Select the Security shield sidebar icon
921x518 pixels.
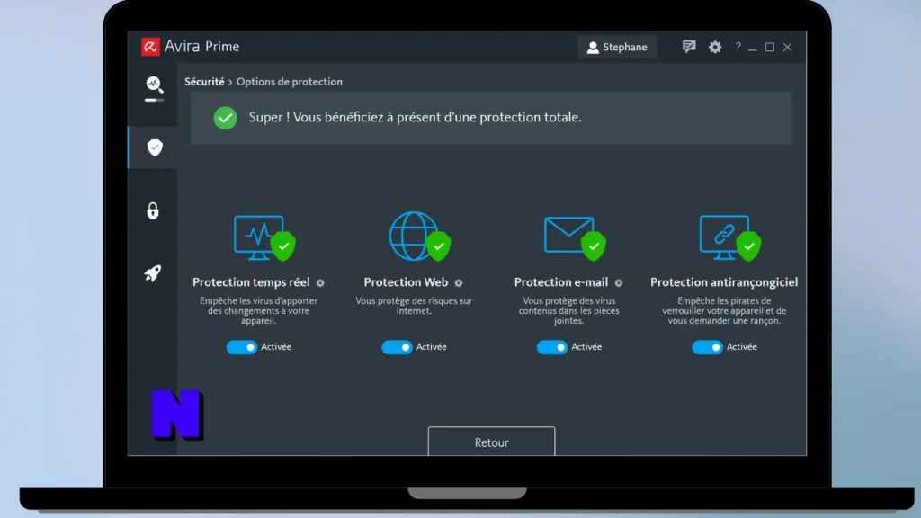click(x=155, y=147)
